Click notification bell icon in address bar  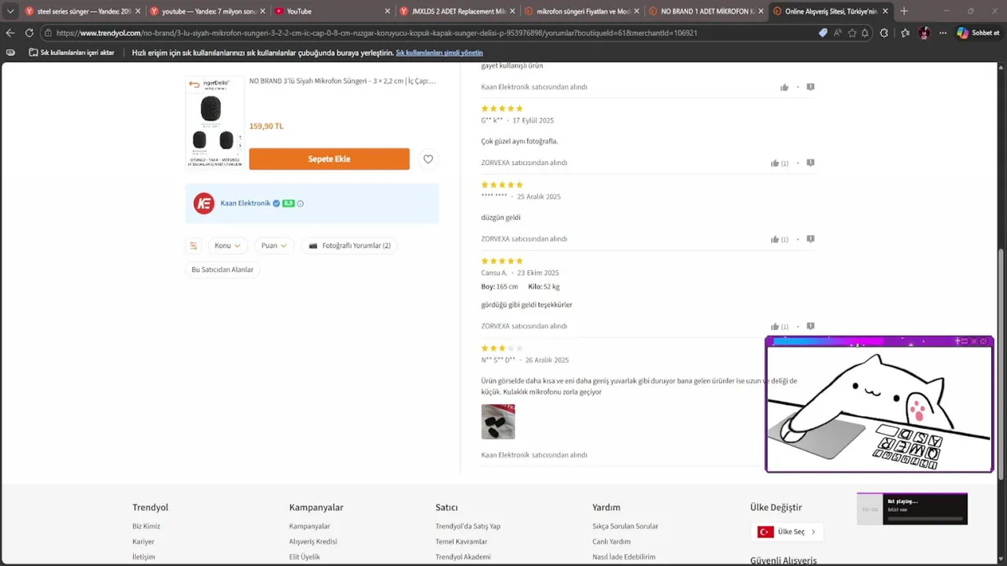pyautogui.click(x=865, y=33)
